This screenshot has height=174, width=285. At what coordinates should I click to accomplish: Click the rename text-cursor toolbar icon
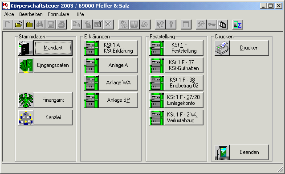tap(98, 25)
